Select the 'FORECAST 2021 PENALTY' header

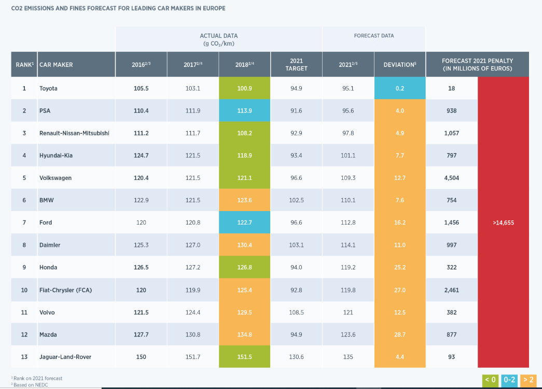(477, 65)
